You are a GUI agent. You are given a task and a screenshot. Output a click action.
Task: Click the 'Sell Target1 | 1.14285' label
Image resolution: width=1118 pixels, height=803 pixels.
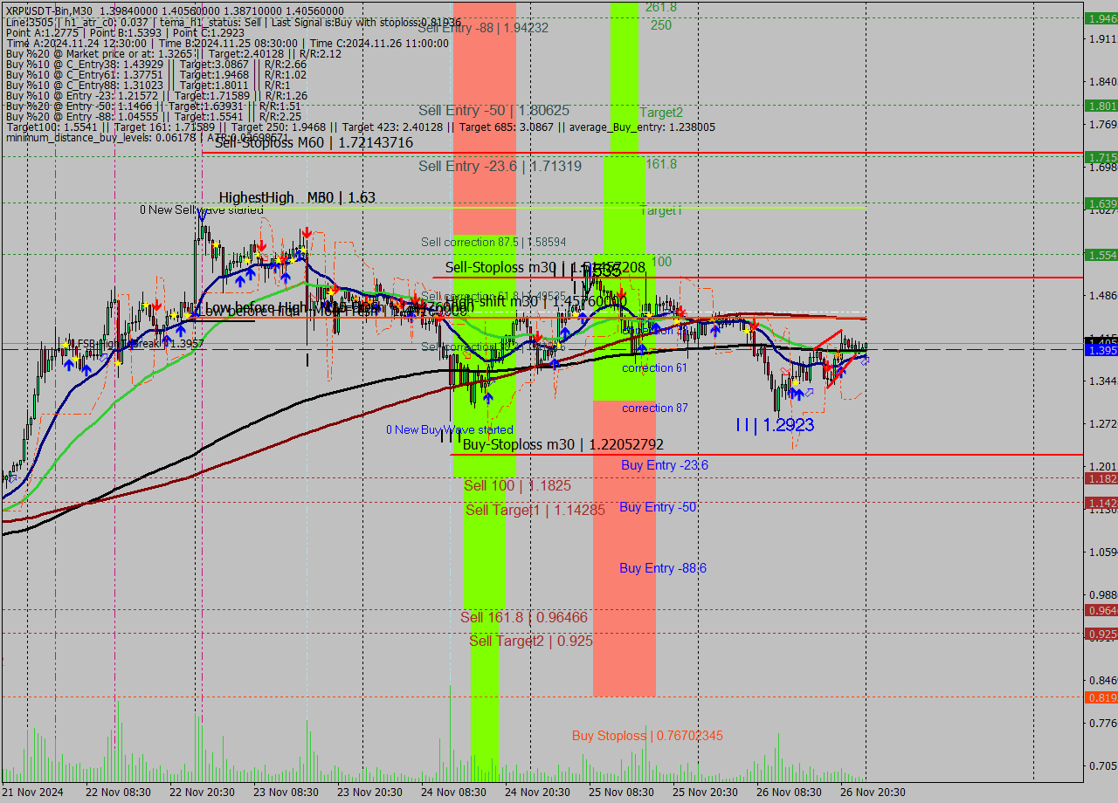535,511
